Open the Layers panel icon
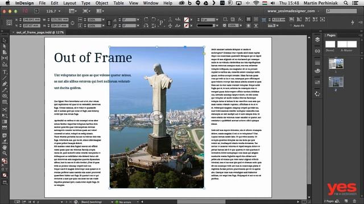364x204 pixels. click(x=317, y=40)
